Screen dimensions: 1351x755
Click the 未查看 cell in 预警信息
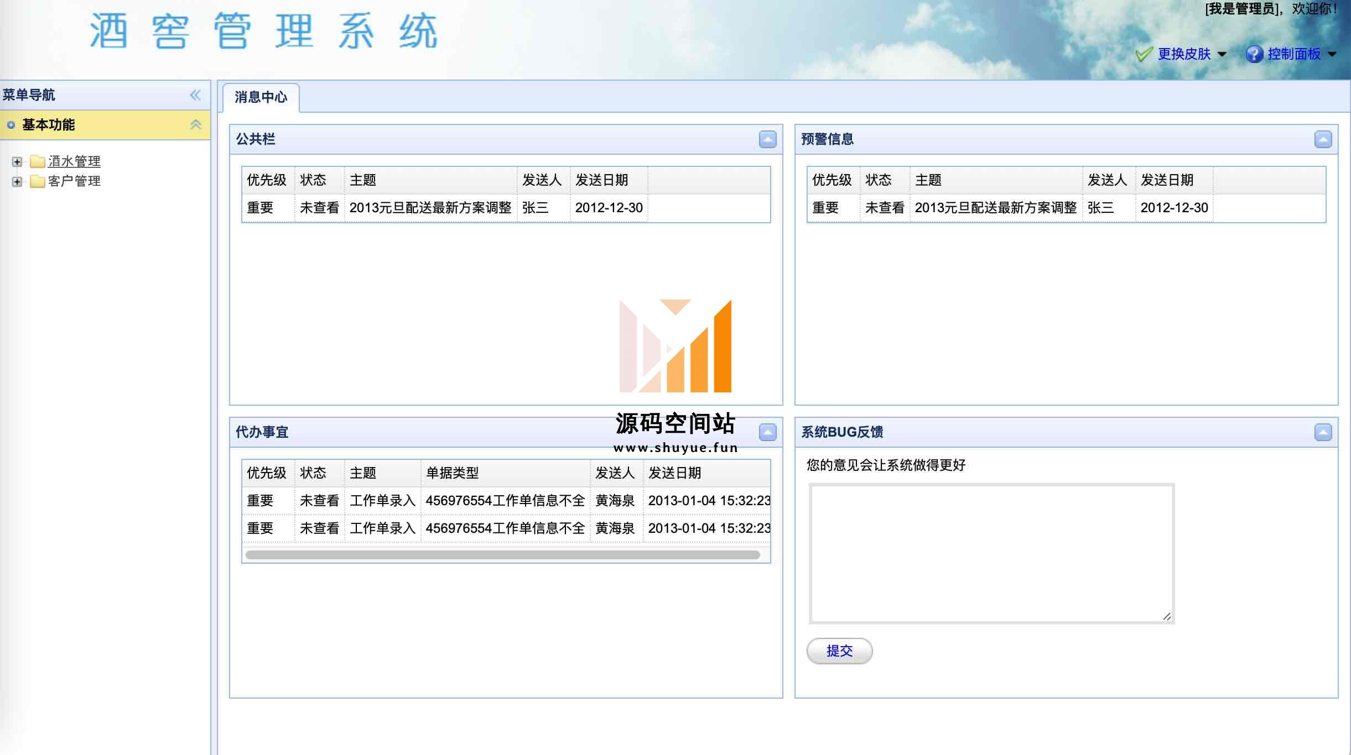[885, 208]
